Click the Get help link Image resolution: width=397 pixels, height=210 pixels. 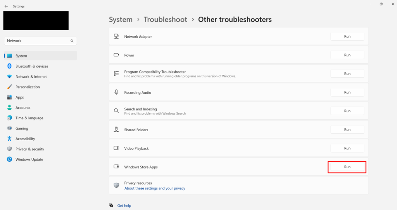point(124,206)
